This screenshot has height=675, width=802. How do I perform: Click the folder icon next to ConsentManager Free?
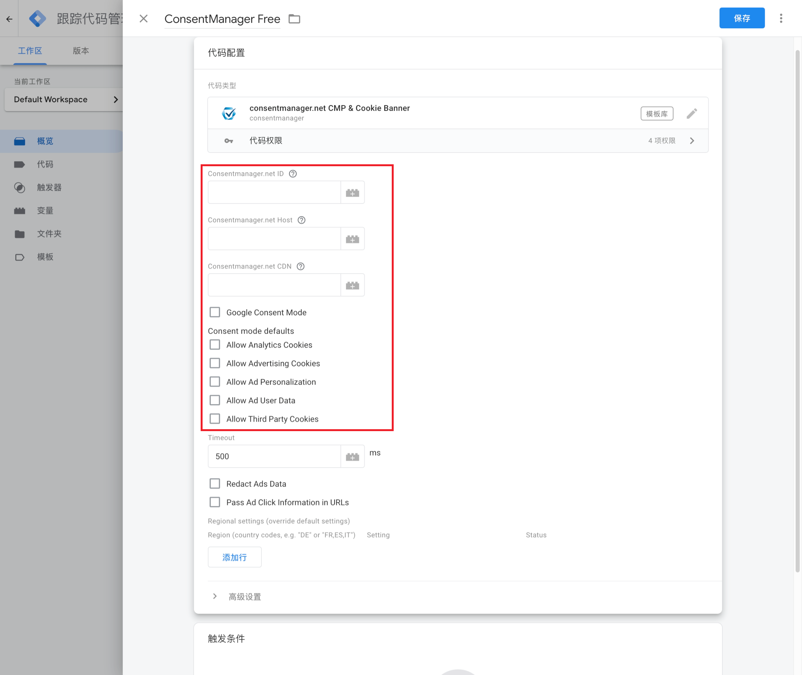pyautogui.click(x=294, y=18)
